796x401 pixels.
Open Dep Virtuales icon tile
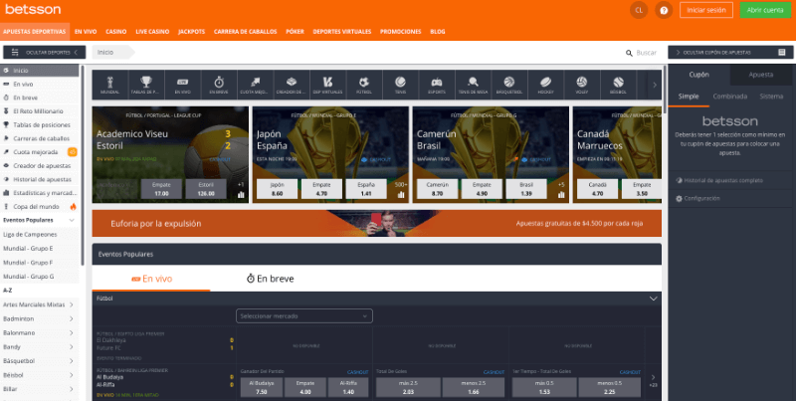[328, 85]
